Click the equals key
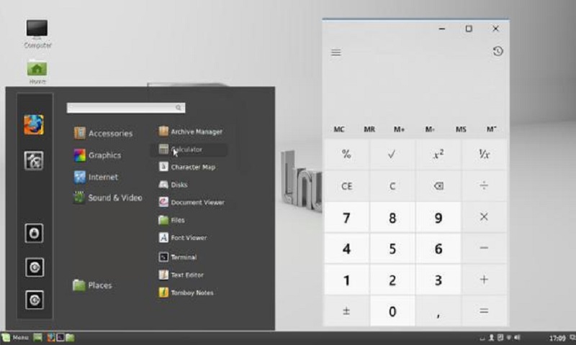The image size is (576, 345). 484,311
